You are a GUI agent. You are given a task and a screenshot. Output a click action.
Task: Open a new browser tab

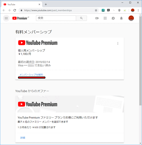click(46, 4)
